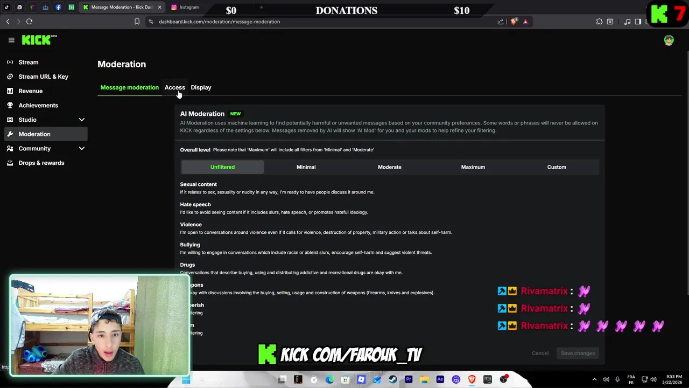
Task: Switch to the pinned TikTok tab
Action: coord(6,7)
